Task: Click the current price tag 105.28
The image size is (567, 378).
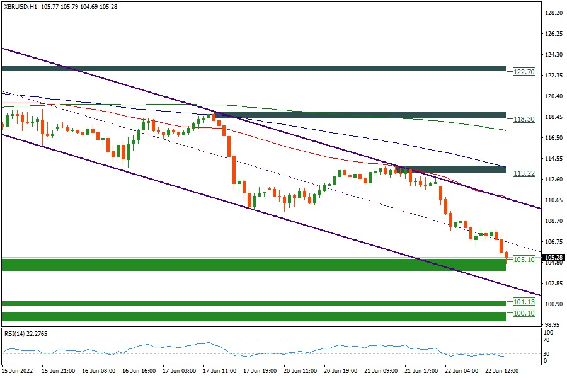Action: click(x=553, y=257)
